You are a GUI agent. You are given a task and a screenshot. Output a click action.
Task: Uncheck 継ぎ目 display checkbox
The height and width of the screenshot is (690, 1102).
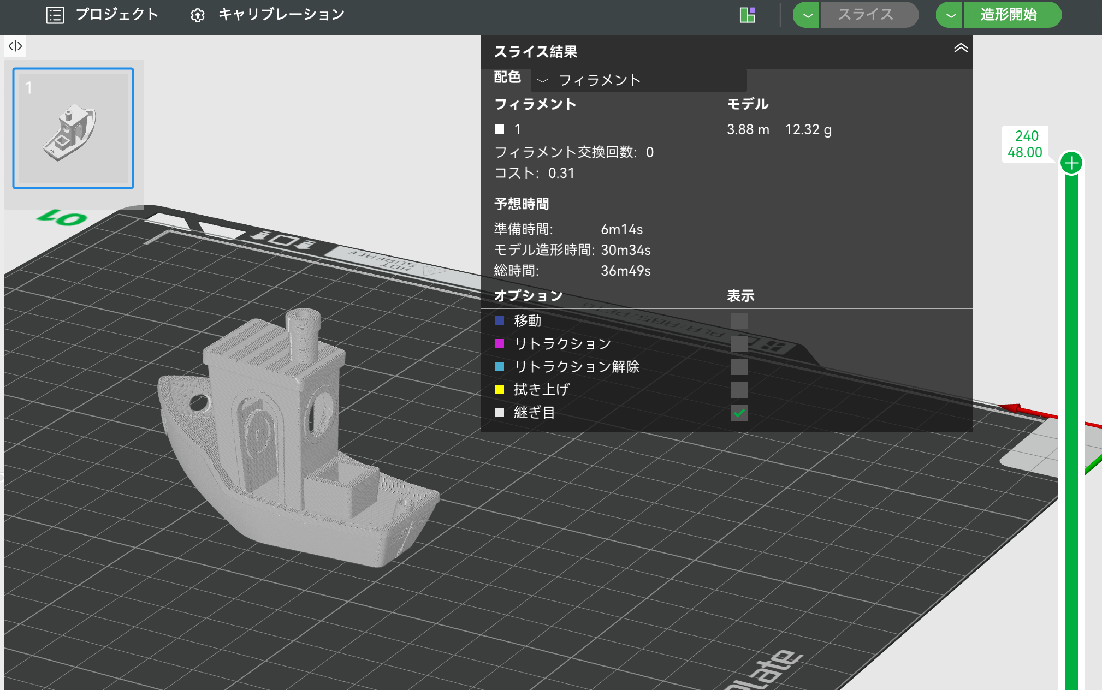click(739, 413)
